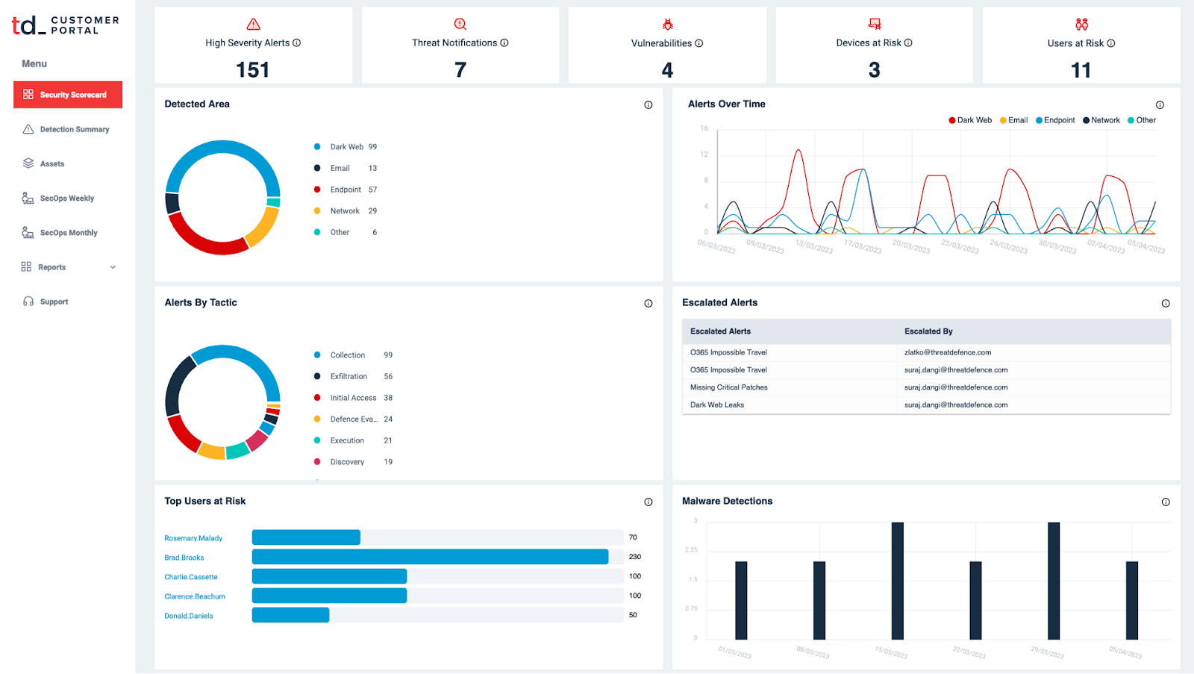Expand the Reports menu chevron
The height and width of the screenshot is (674, 1194).
[113, 267]
